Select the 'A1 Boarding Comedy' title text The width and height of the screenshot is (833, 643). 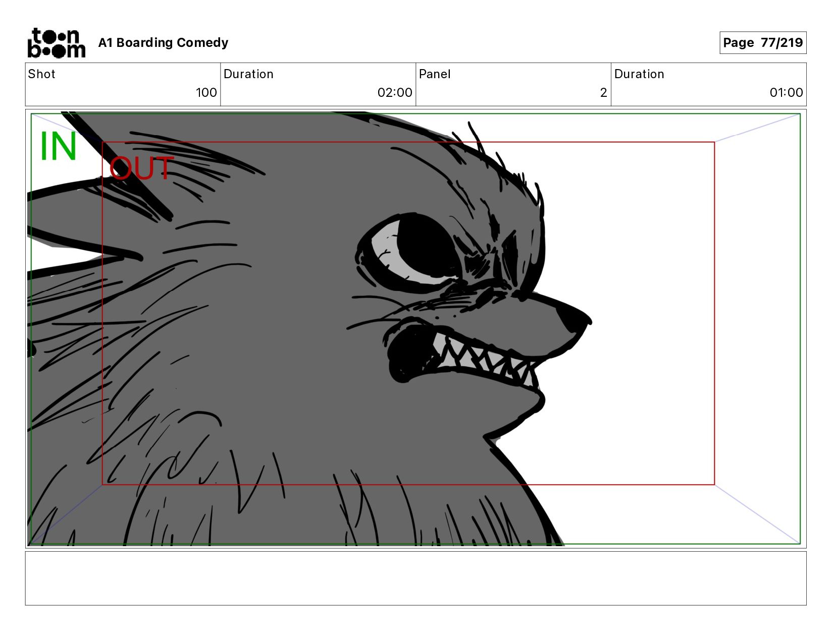[x=163, y=43]
